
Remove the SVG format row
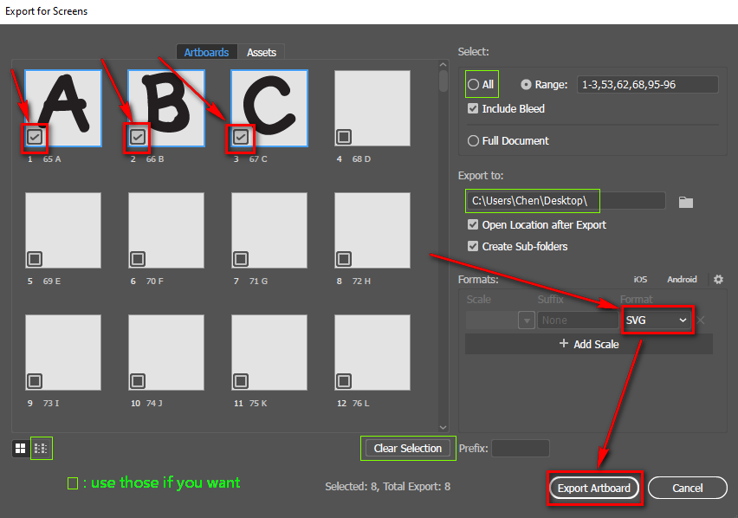click(702, 321)
